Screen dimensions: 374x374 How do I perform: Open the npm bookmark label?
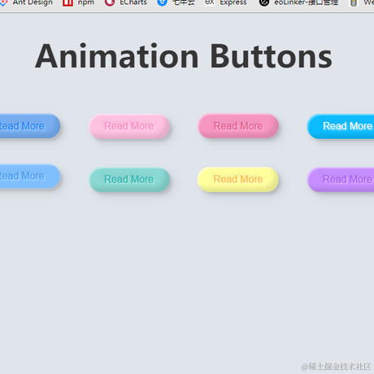[86, 2]
